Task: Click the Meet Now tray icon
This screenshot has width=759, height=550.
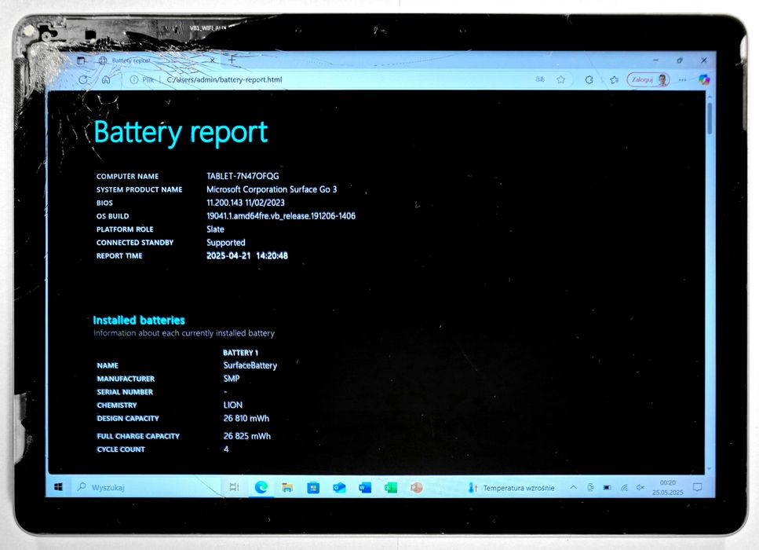Action: [x=590, y=487]
